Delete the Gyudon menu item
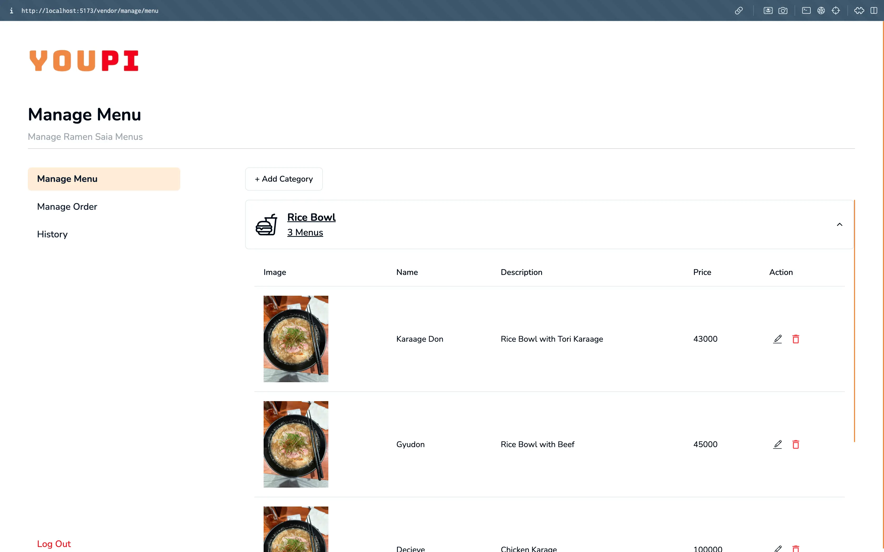This screenshot has height=552, width=884. (x=796, y=444)
